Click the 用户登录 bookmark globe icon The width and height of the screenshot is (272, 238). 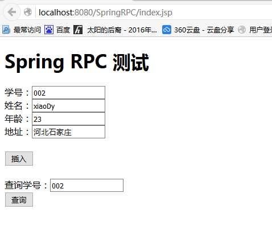point(242,30)
